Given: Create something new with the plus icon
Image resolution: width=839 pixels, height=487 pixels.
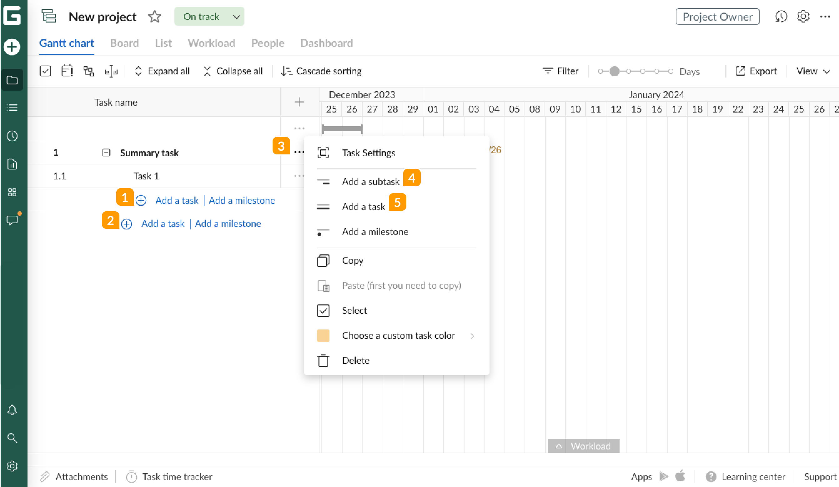Looking at the screenshot, I should point(12,47).
